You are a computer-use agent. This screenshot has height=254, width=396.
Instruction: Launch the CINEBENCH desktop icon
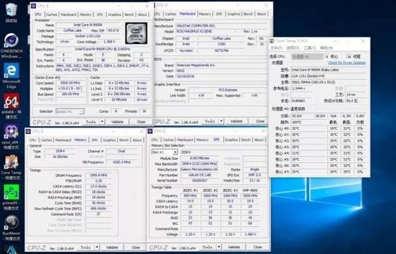[11, 46]
